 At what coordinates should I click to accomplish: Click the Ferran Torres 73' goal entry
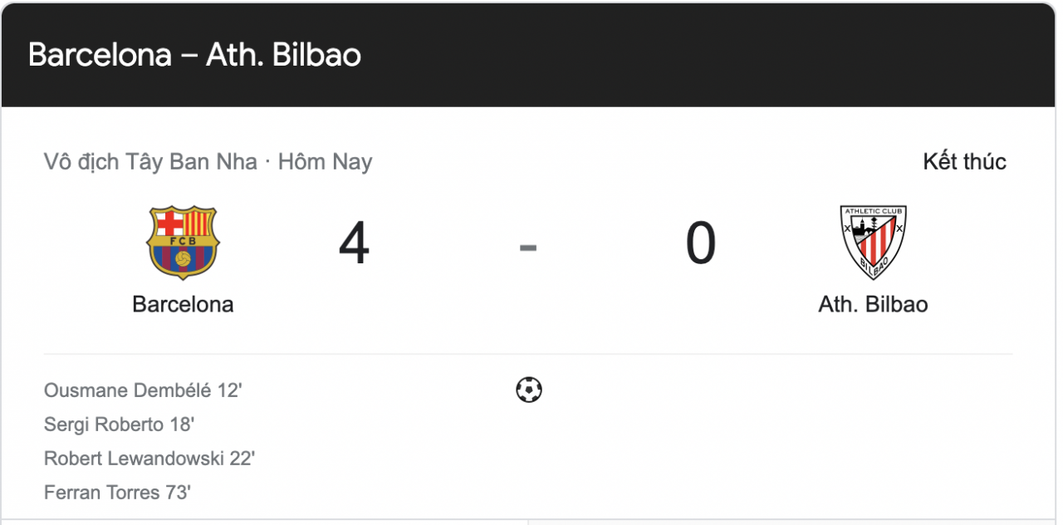(116, 492)
